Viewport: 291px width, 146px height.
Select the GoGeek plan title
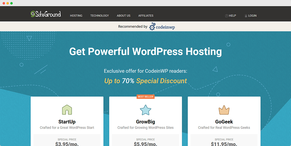point(224,122)
